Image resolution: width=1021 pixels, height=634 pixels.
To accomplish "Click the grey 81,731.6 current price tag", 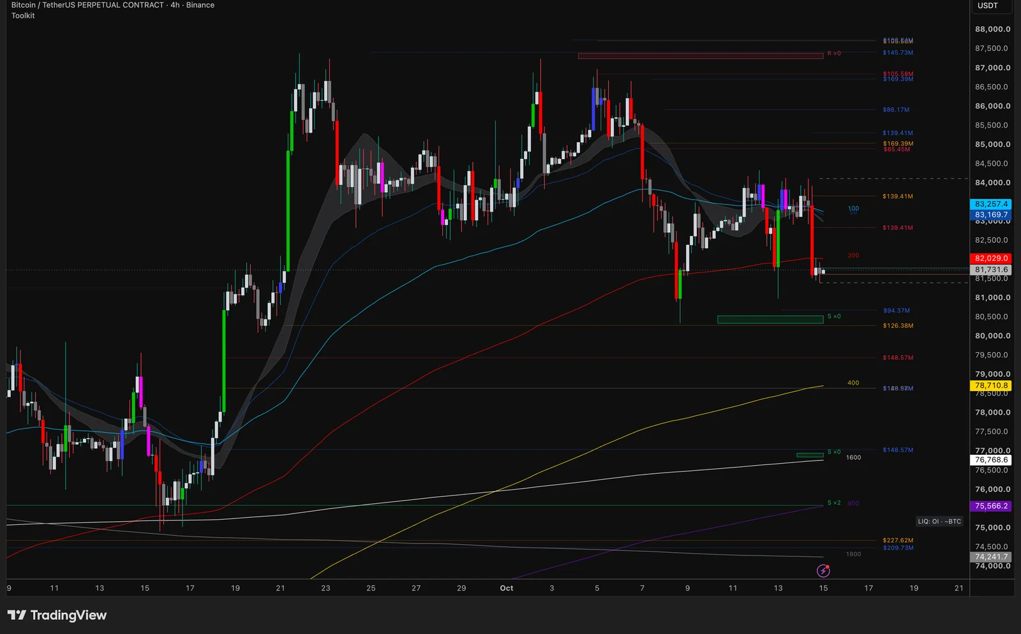I will (x=991, y=270).
